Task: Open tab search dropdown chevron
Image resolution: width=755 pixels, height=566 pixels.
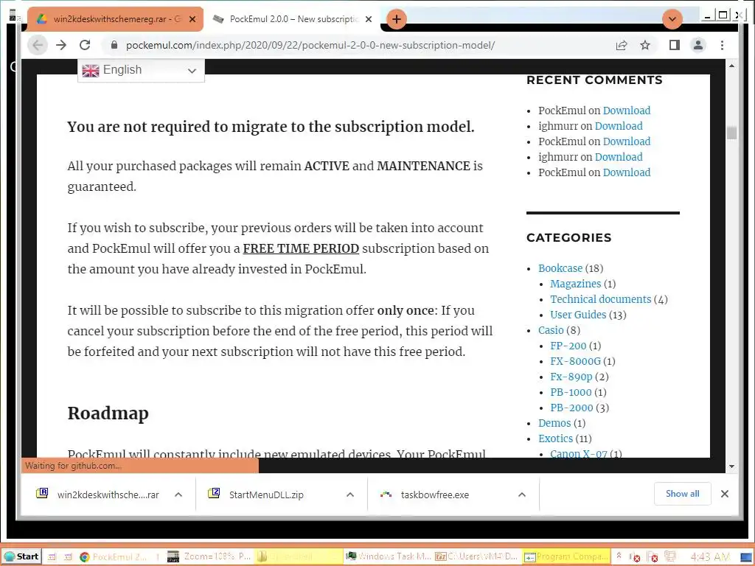Action: (x=672, y=19)
